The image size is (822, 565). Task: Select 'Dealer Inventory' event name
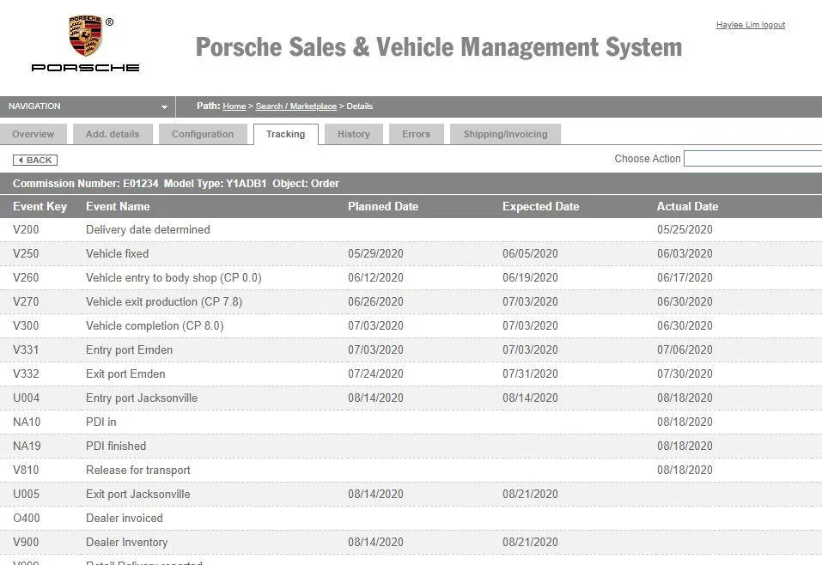click(x=127, y=543)
